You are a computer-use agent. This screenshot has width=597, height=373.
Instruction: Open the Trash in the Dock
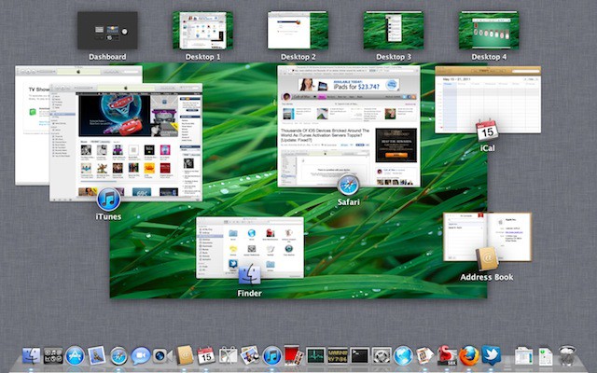tap(567, 355)
